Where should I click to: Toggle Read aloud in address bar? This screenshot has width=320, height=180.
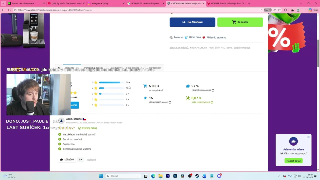tap(274, 10)
